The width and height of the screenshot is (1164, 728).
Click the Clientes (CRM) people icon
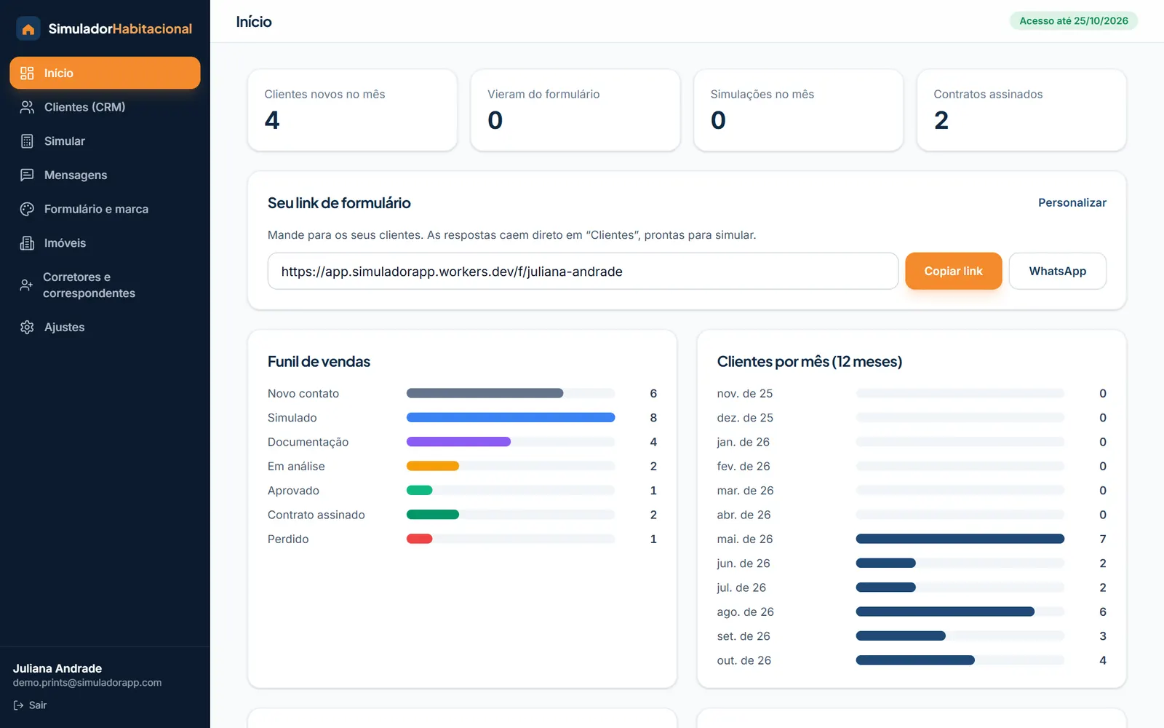(x=27, y=107)
